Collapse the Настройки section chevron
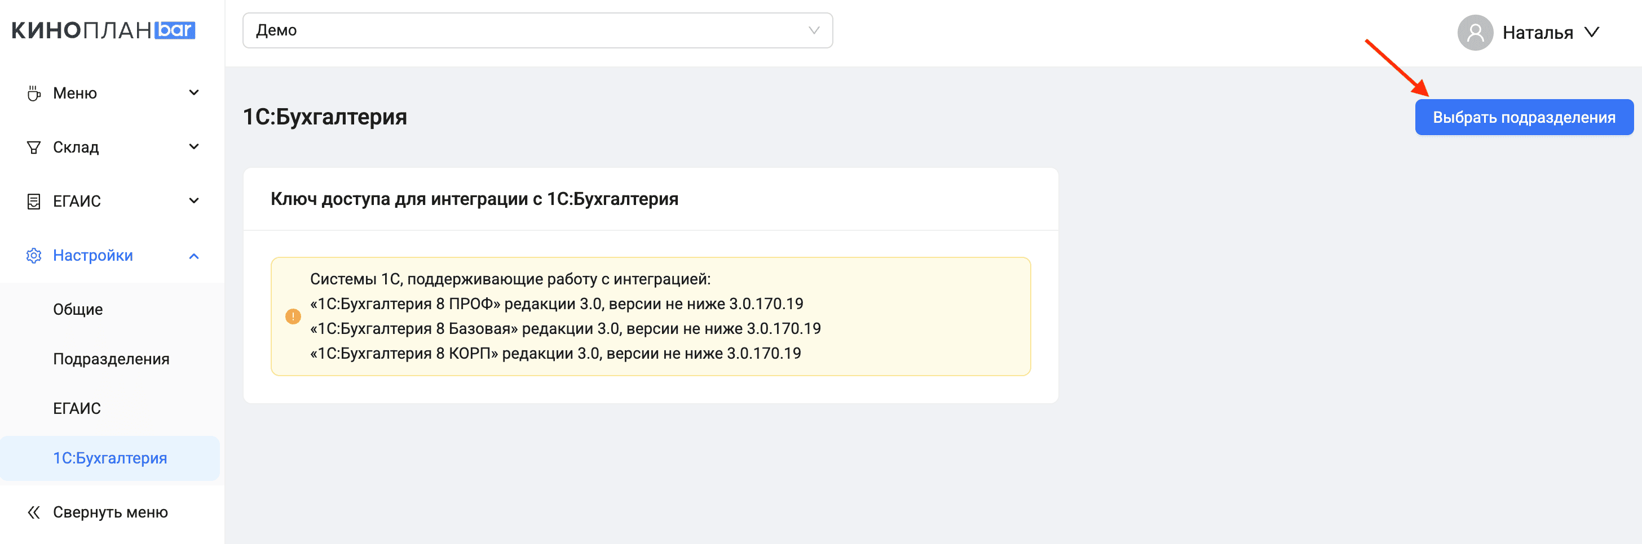This screenshot has width=1642, height=544. 195,256
